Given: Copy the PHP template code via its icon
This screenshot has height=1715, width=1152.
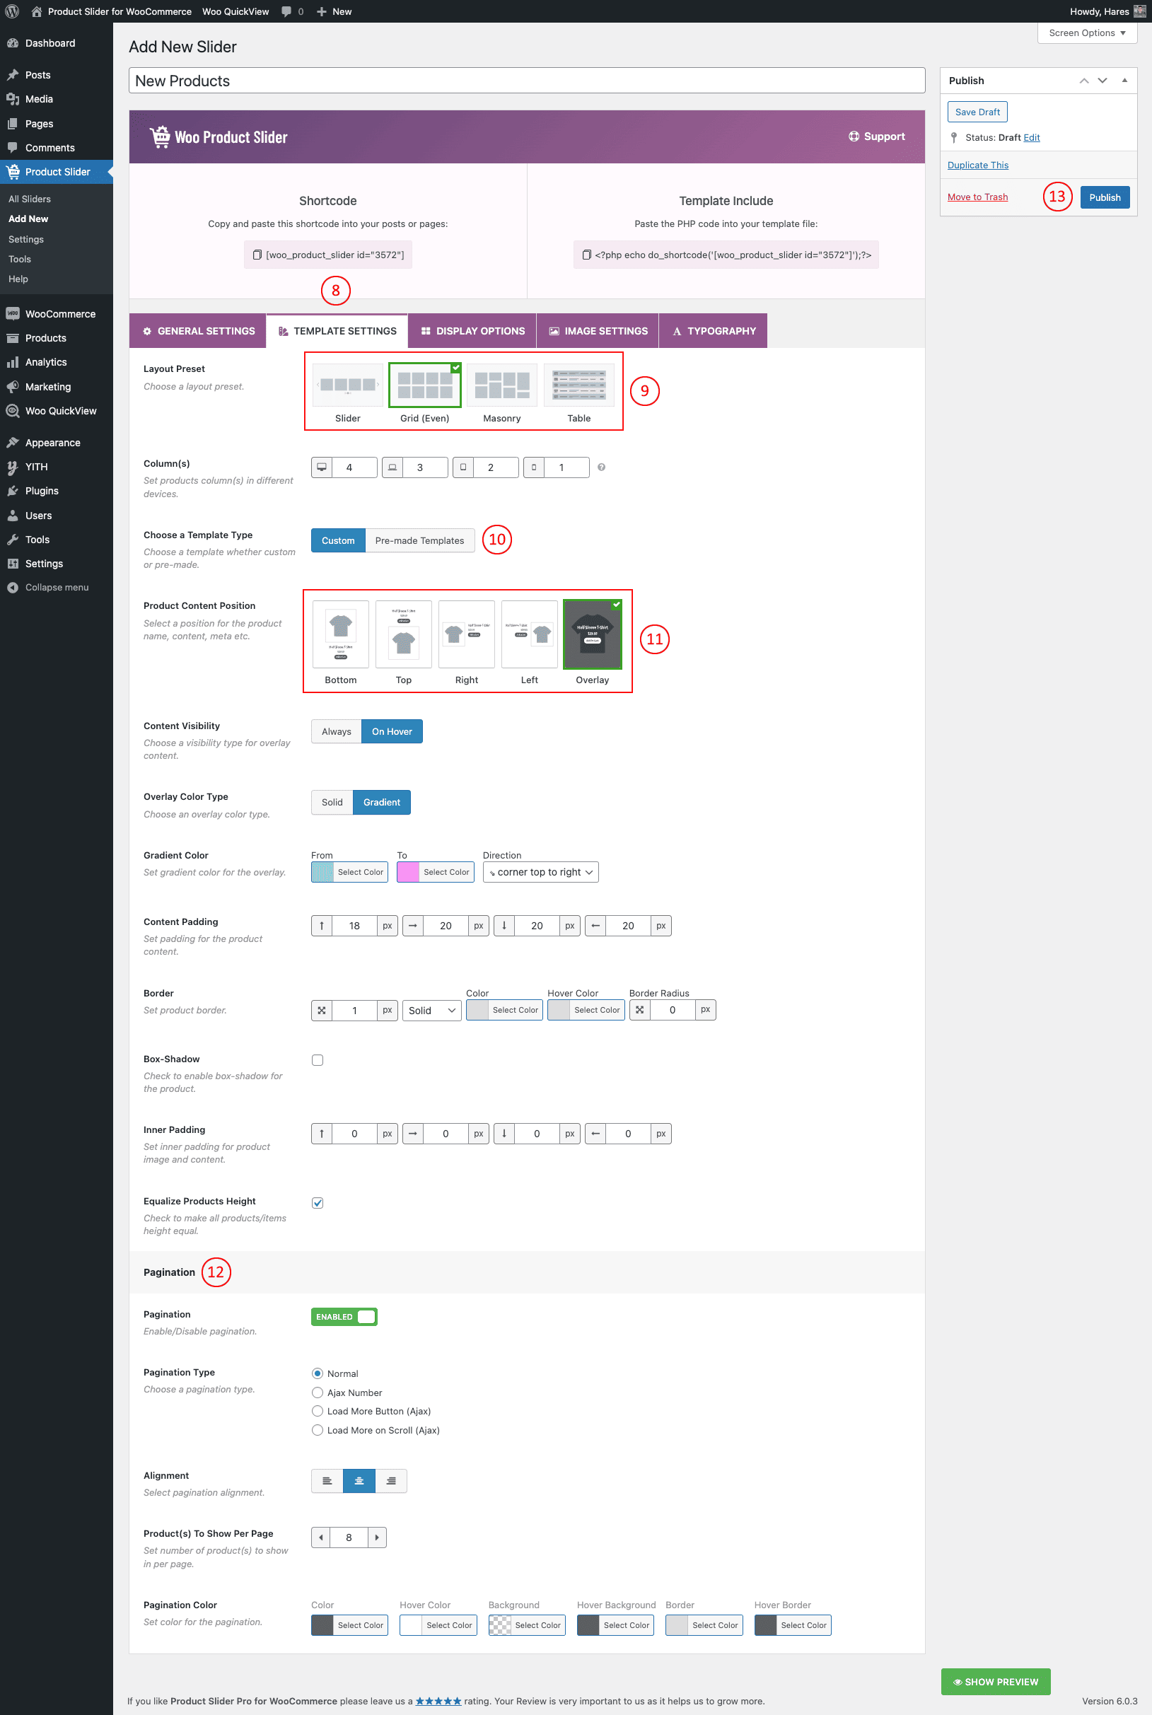Looking at the screenshot, I should click(x=586, y=254).
